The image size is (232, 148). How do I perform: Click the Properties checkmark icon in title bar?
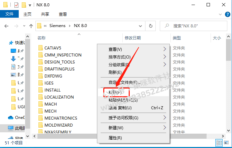[16, 5]
